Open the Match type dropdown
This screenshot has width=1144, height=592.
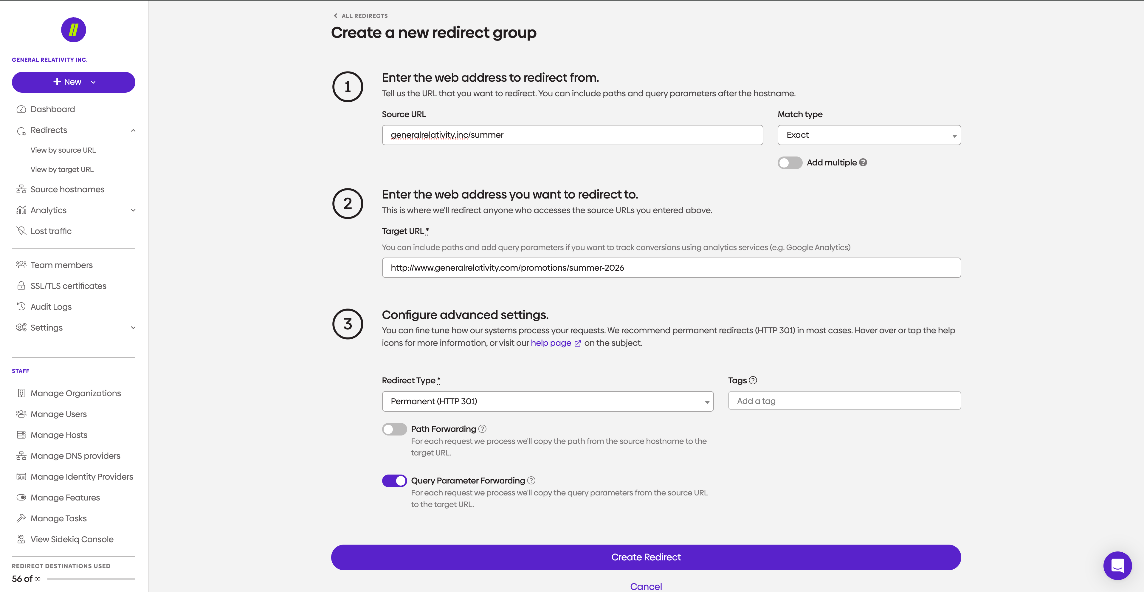(869, 135)
